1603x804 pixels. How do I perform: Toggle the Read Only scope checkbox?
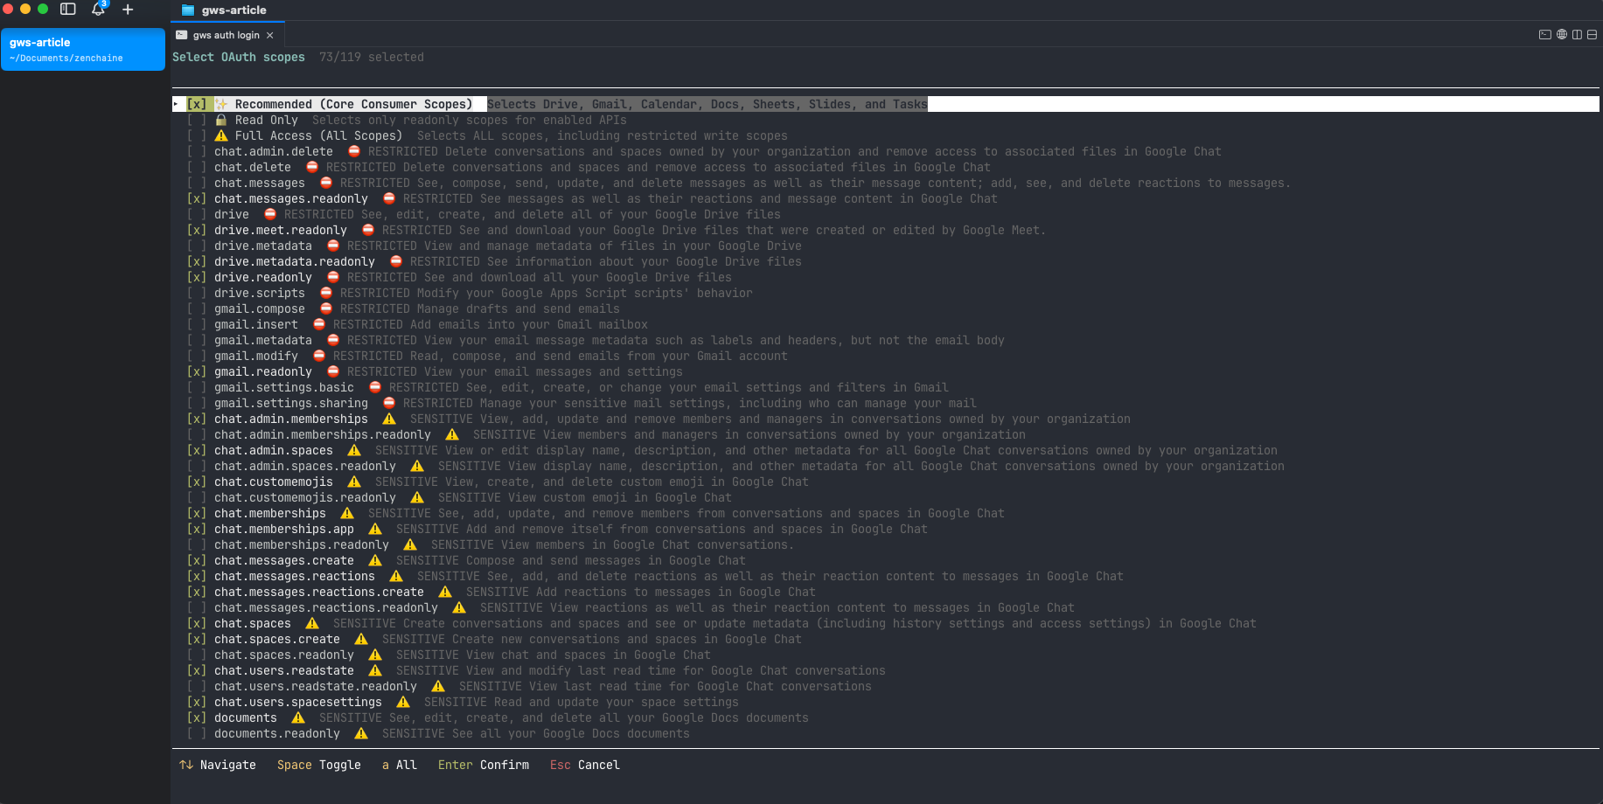197,121
